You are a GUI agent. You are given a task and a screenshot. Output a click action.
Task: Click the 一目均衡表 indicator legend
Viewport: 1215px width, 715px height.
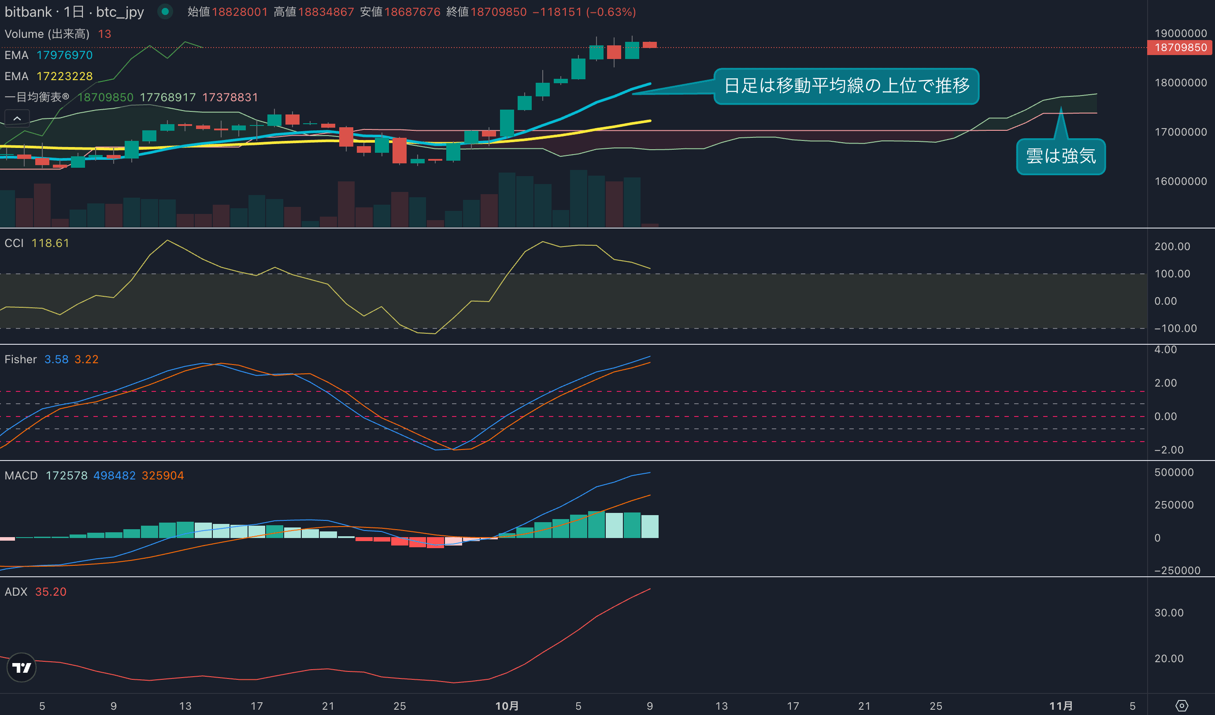coord(37,97)
